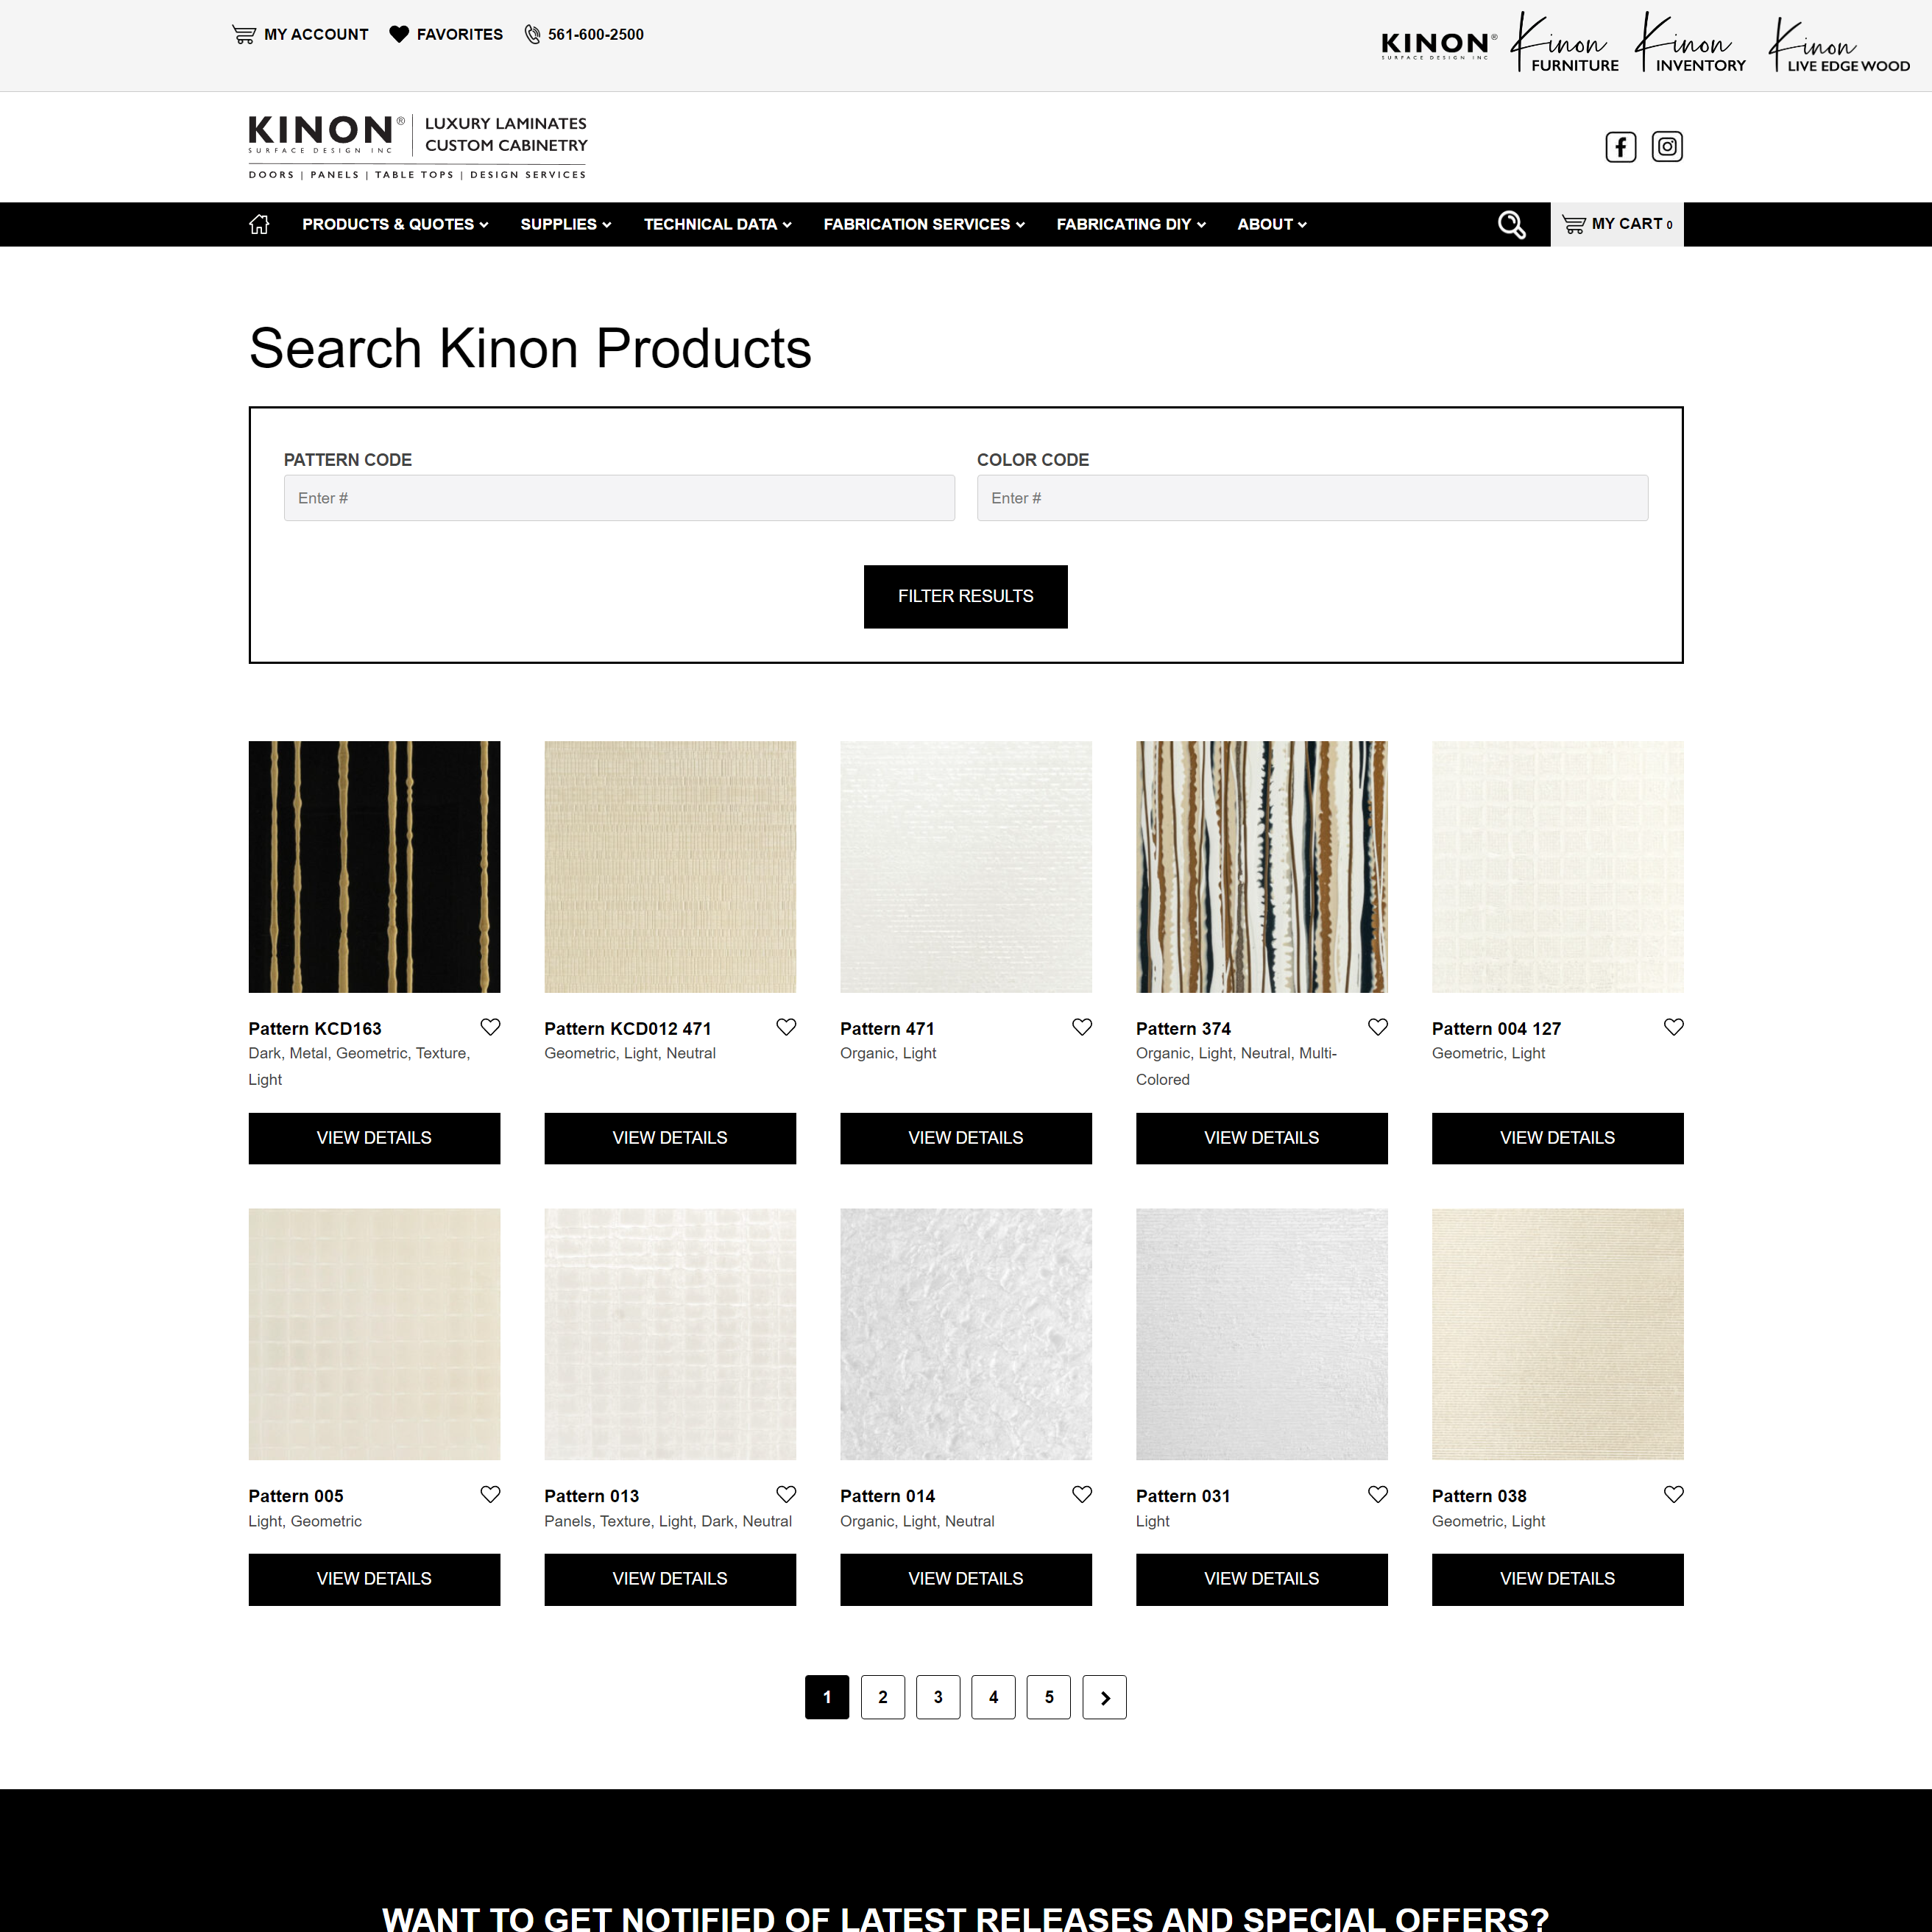Open the About dropdown menu
The image size is (1932, 1932).
click(1271, 224)
